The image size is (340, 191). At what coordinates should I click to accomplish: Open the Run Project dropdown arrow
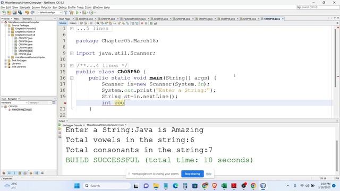pyautogui.click(x=80, y=13)
